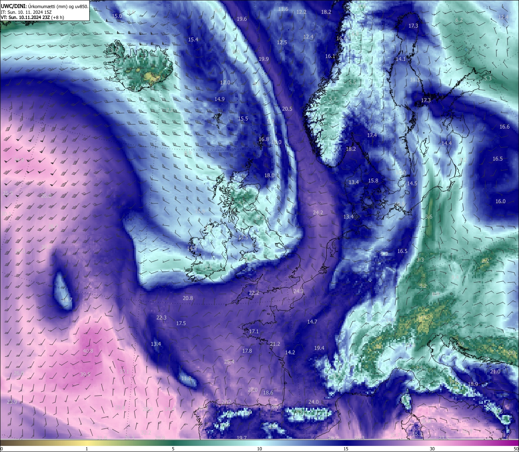The image size is (519, 452).
Task: Click the 17.1 value near Brittany
Action: click(254, 331)
